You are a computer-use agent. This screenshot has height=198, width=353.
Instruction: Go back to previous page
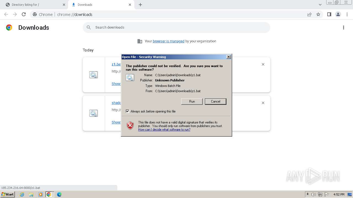tap(6, 14)
